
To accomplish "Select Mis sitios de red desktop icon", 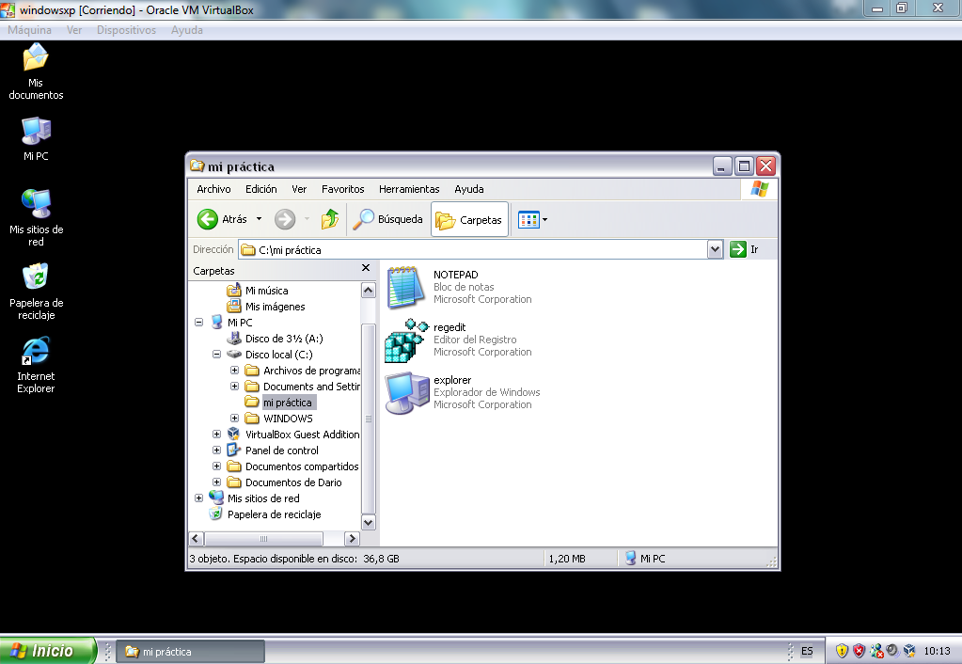I will [36, 218].
